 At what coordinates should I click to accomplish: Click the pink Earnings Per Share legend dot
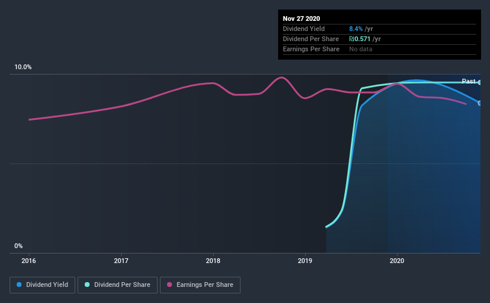[x=170, y=285]
